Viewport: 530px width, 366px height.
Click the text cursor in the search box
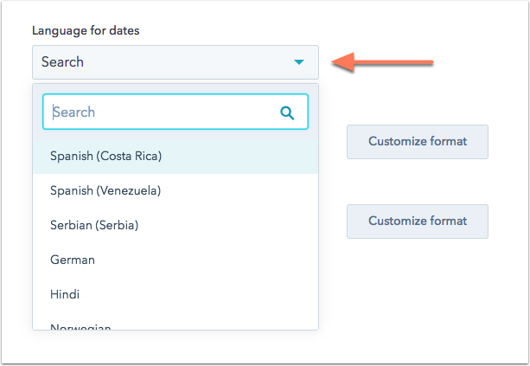(x=55, y=112)
